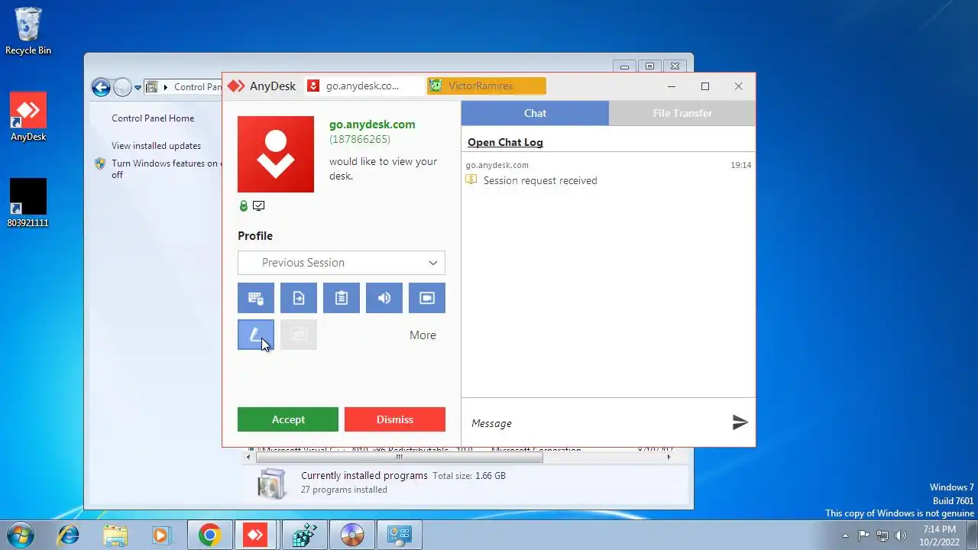Select the go.anydesk.co... session tab
Image resolution: width=978 pixels, height=550 pixels.
364,86
